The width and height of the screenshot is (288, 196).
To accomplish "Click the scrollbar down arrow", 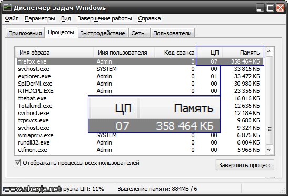I will (269, 150).
